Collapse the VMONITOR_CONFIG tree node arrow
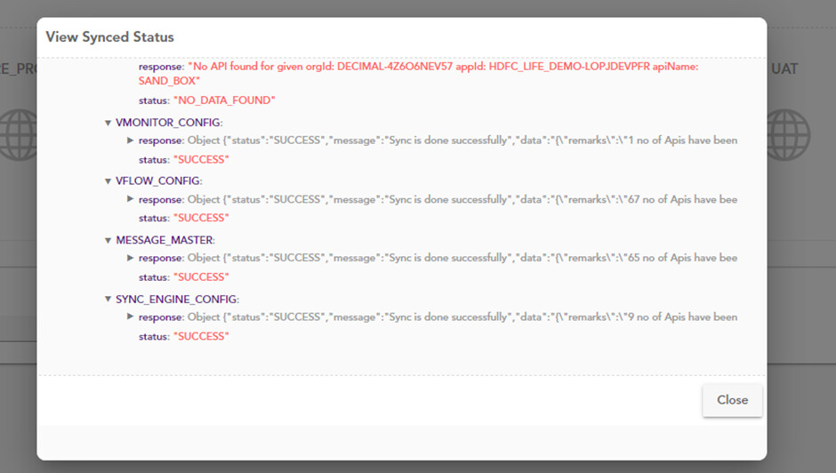This screenshot has height=473, width=836. click(x=109, y=123)
